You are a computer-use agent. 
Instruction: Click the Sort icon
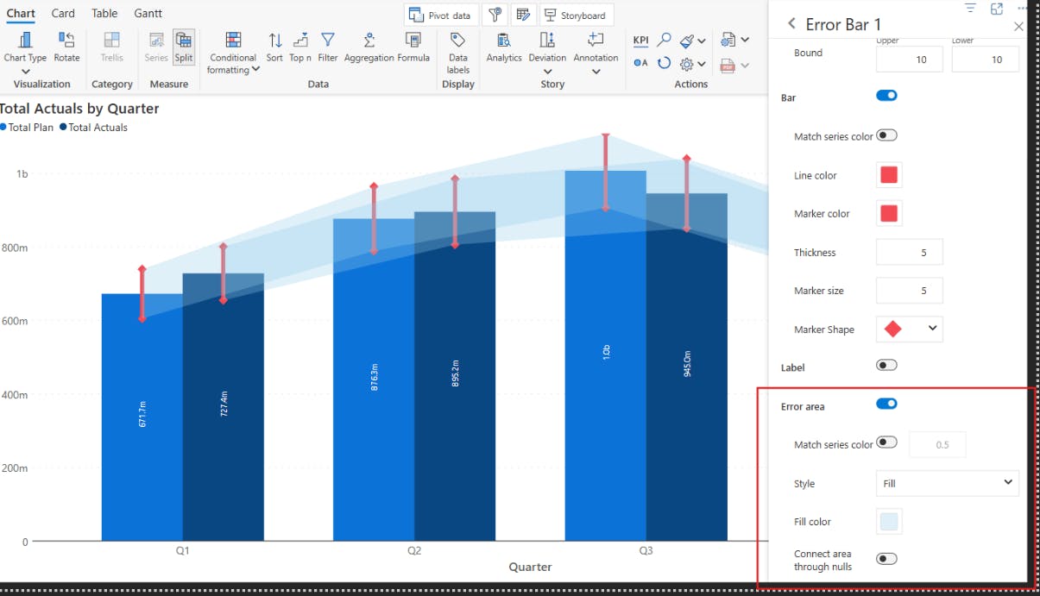tap(274, 41)
